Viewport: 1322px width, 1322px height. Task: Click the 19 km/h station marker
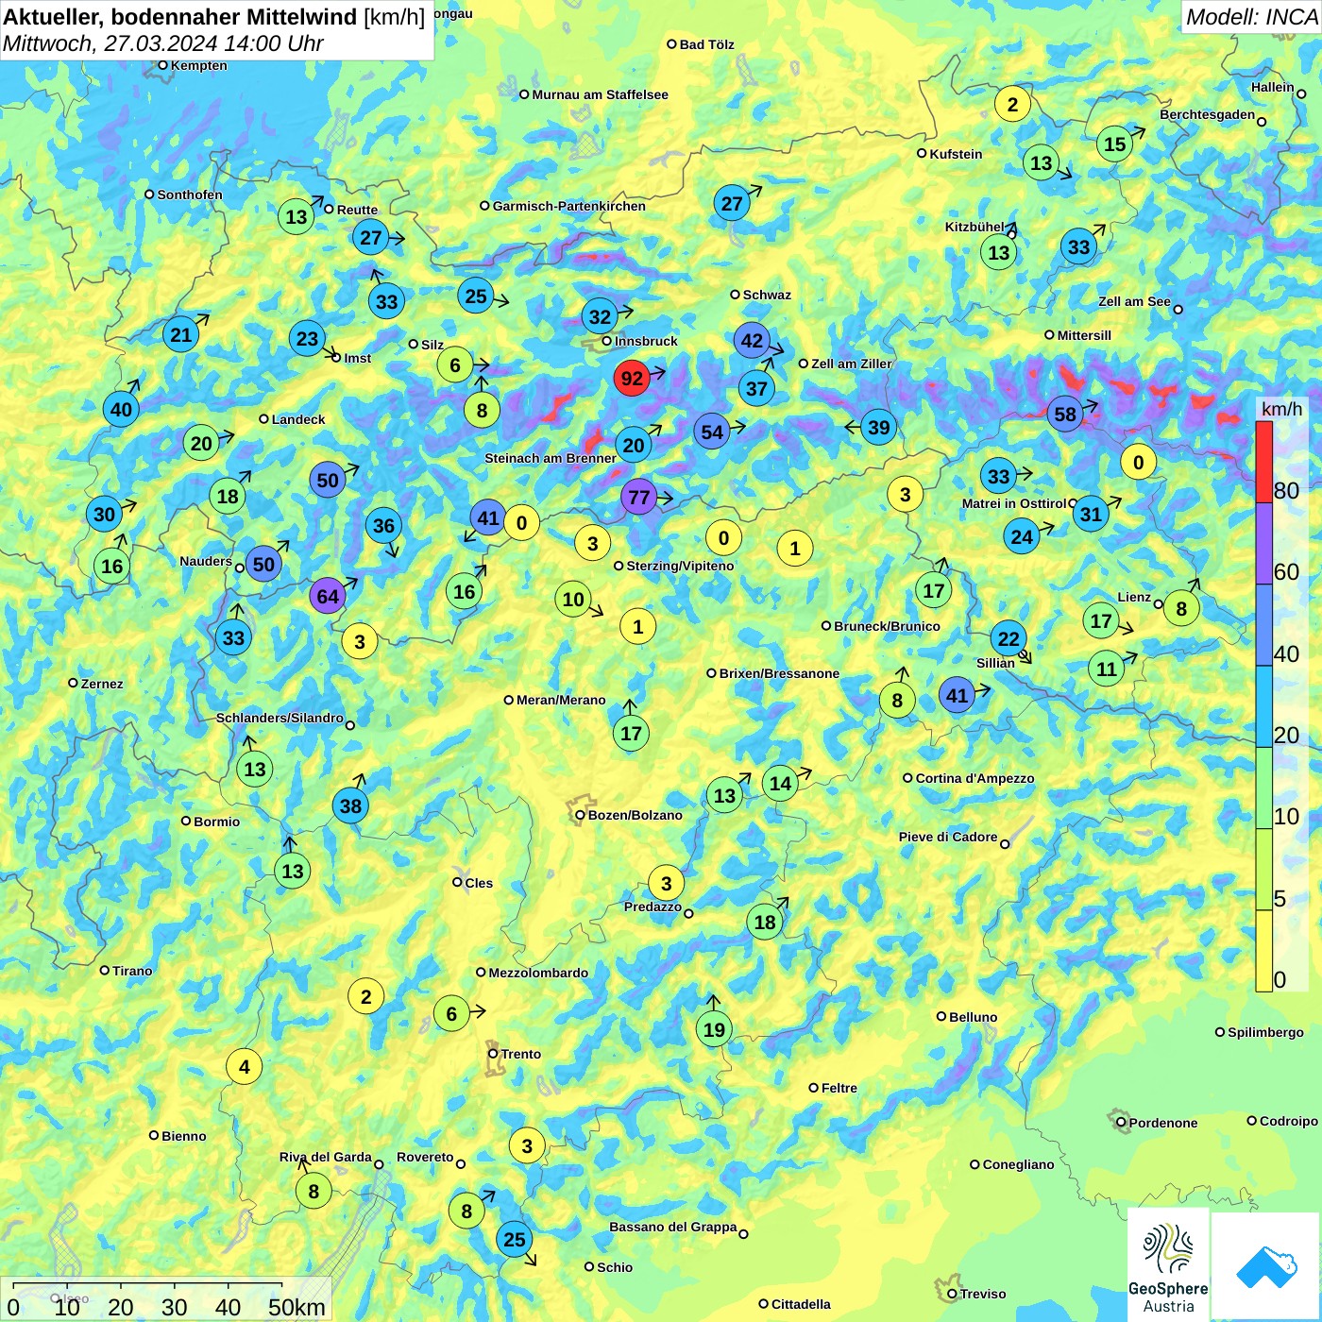[x=714, y=1029]
